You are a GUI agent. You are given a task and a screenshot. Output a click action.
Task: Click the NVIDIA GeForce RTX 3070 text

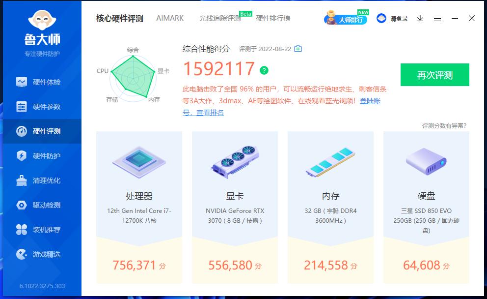[x=235, y=215]
